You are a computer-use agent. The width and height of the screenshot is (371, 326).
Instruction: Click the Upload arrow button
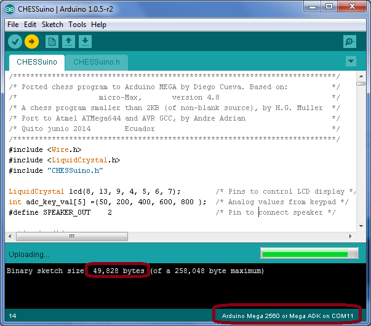32,42
